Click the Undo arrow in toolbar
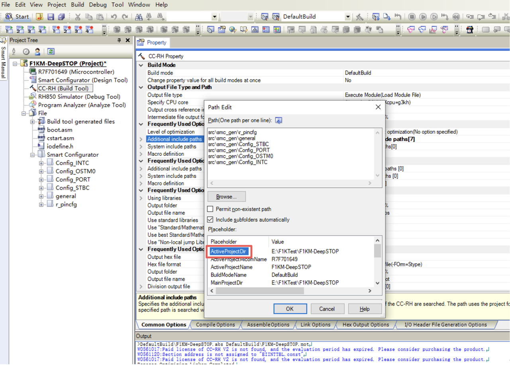 point(114,17)
